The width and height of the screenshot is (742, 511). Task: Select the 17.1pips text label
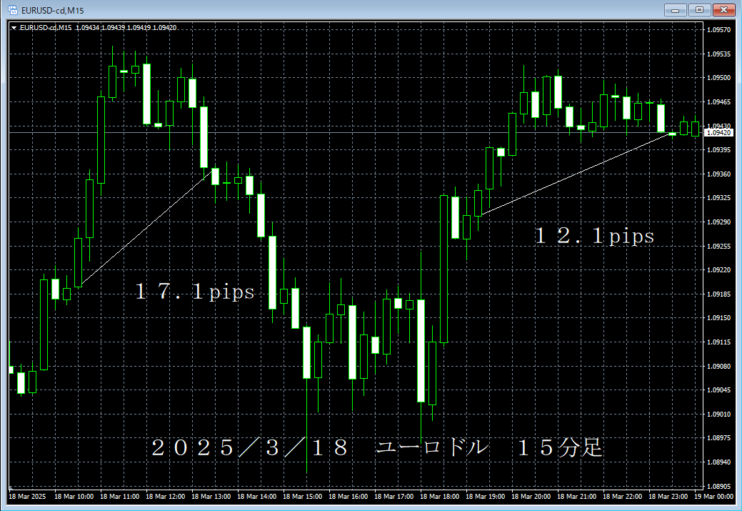195,292
